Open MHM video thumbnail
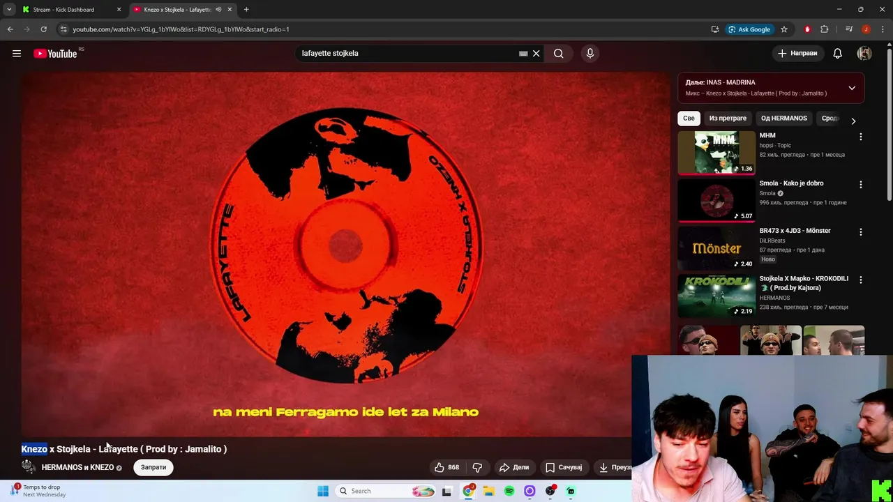Image resolution: width=893 pixels, height=502 pixels. 716,153
